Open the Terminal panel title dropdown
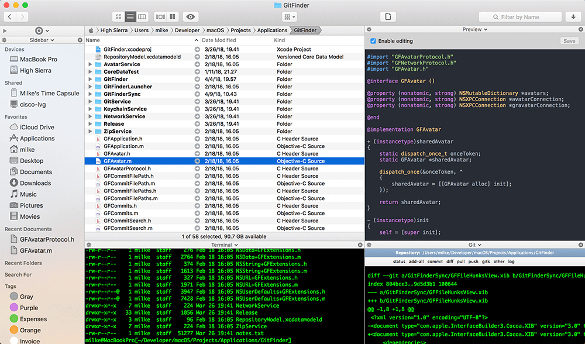 pos(224,245)
